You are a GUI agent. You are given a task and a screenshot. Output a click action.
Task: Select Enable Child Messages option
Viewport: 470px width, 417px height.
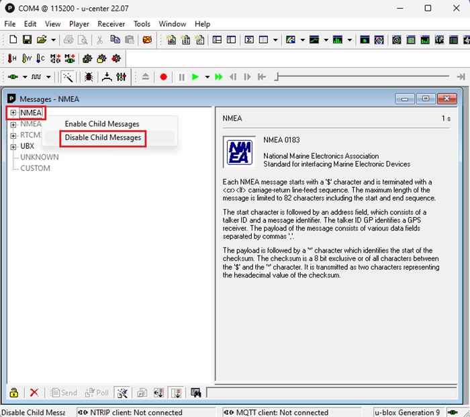102,124
